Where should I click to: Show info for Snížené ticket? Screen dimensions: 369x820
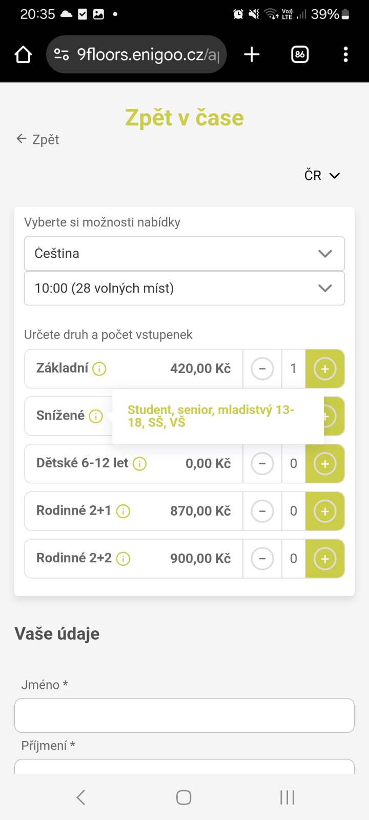click(96, 416)
